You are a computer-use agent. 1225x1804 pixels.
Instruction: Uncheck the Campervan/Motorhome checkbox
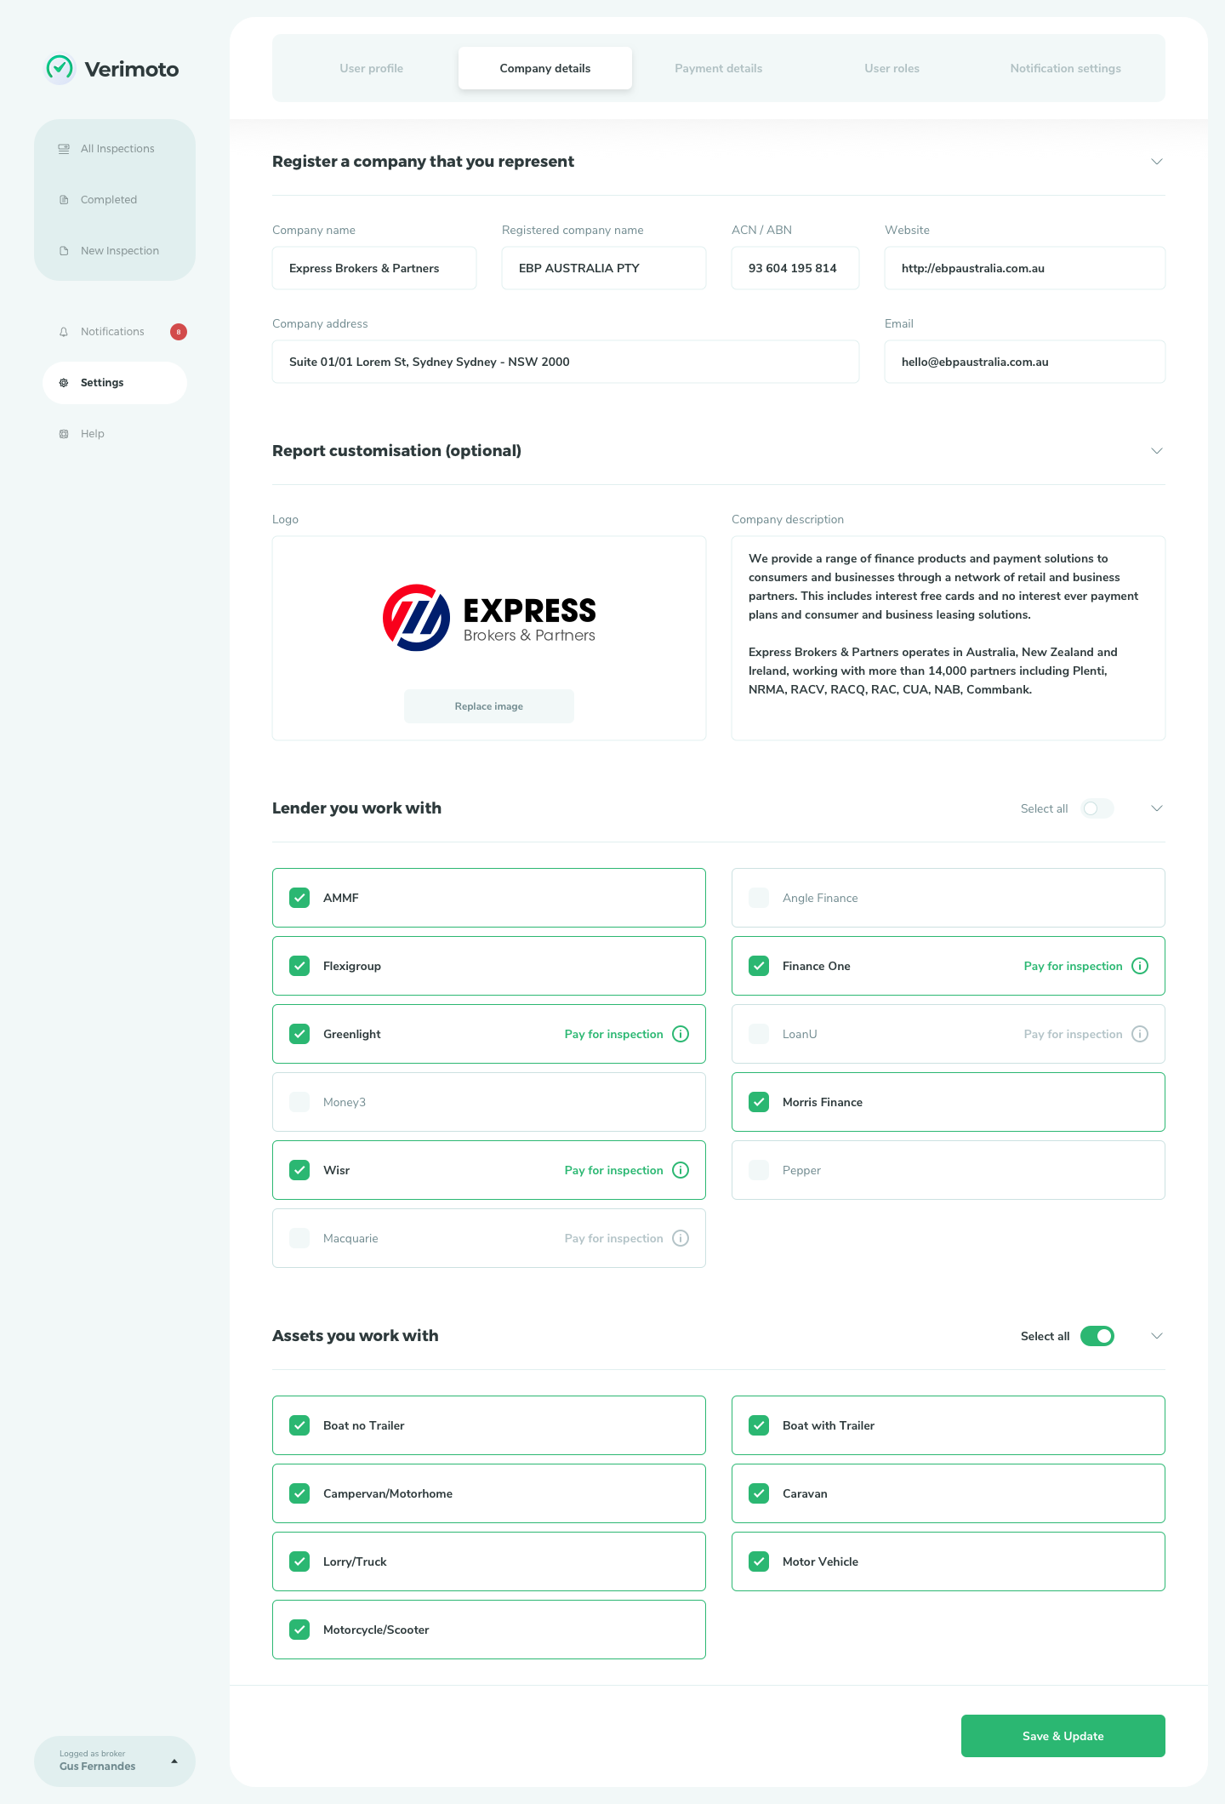pos(299,1493)
